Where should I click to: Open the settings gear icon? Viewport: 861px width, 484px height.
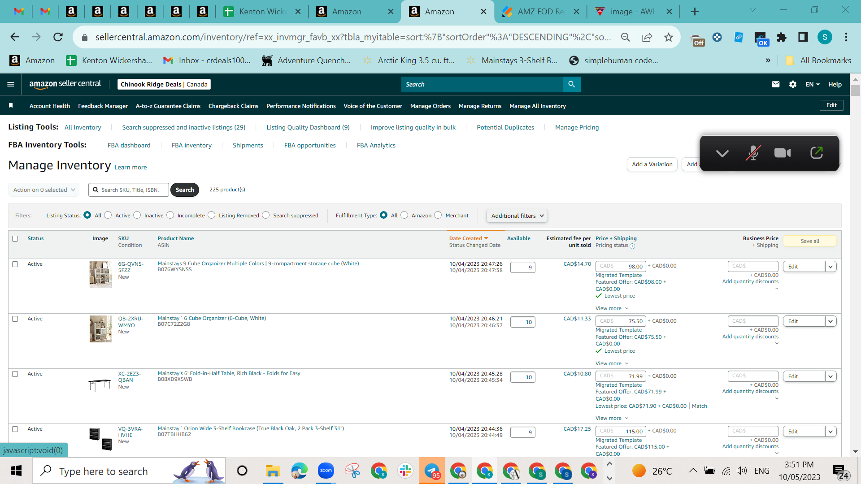pos(793,84)
